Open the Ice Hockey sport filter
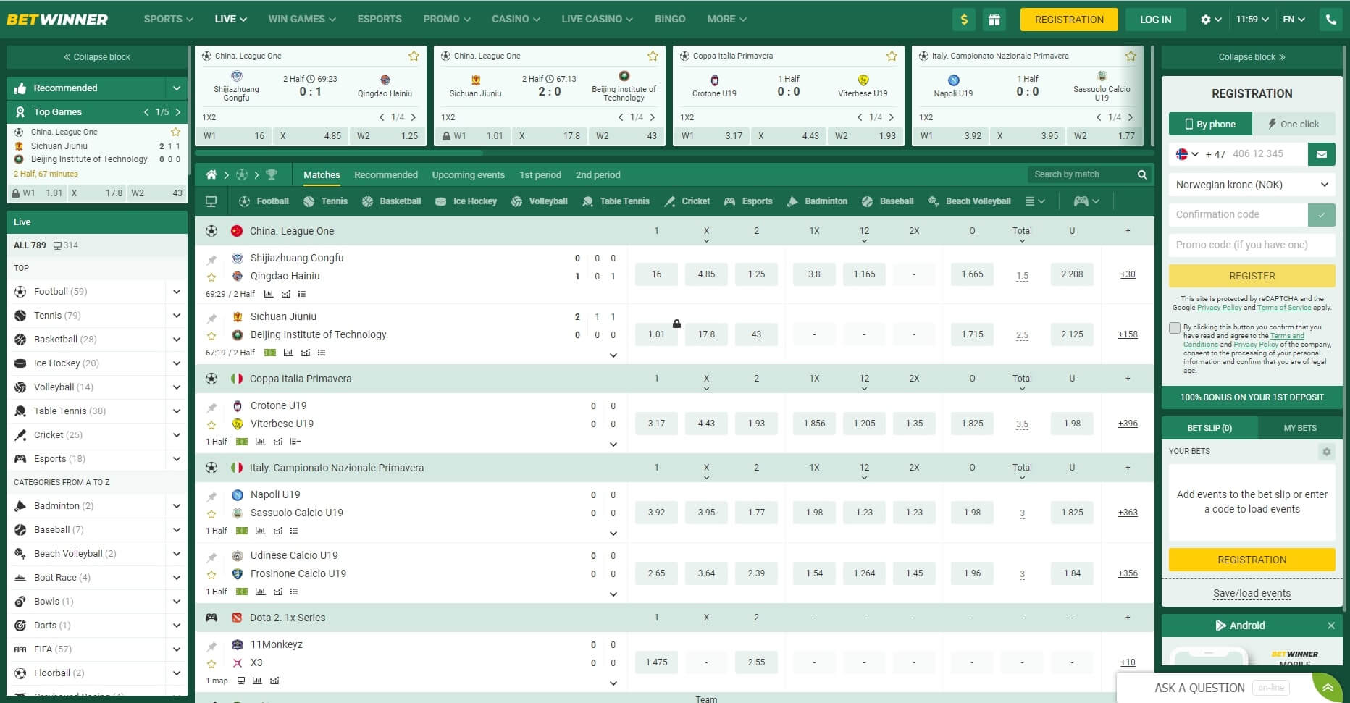Screen dimensions: 1350x703 pyautogui.click(x=443, y=201)
